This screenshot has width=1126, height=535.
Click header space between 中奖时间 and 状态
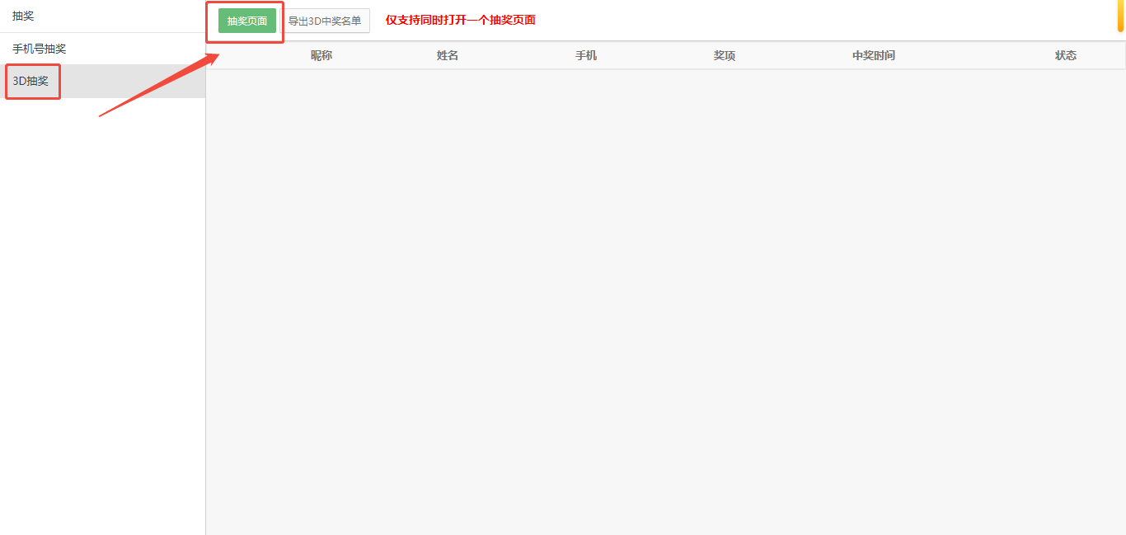(x=973, y=55)
